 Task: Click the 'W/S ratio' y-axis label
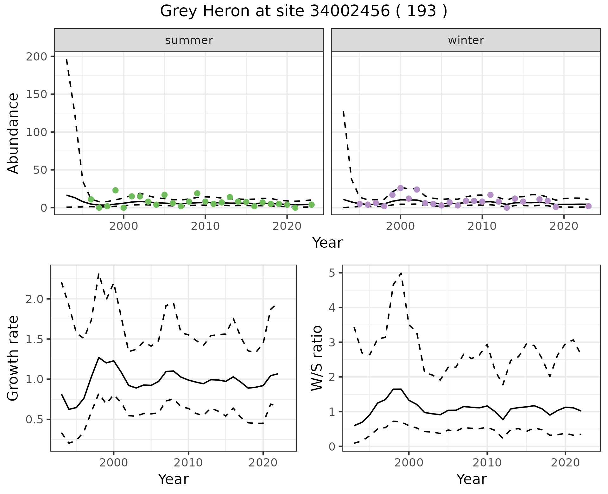(x=317, y=358)
